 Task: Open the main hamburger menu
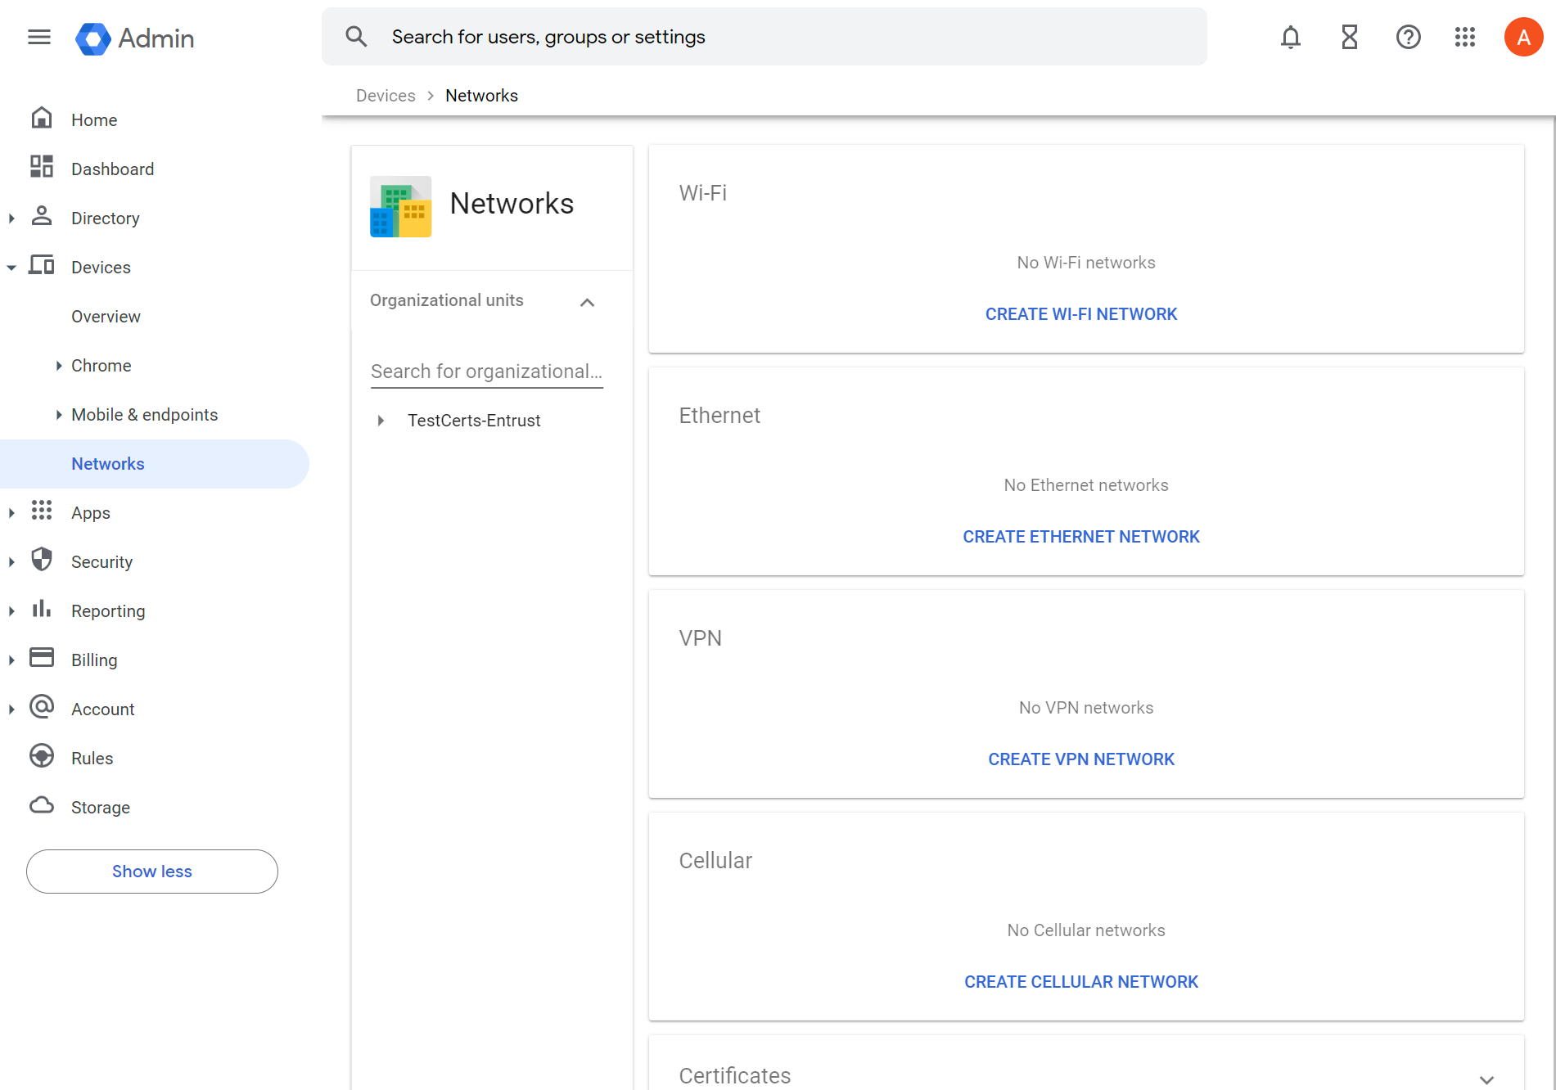[x=39, y=38]
